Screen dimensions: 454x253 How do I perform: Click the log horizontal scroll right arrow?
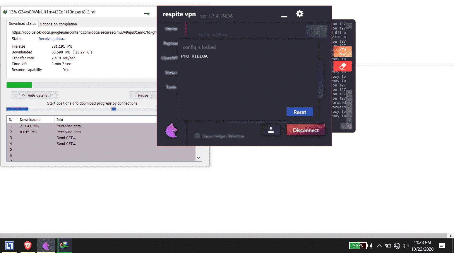343,126
